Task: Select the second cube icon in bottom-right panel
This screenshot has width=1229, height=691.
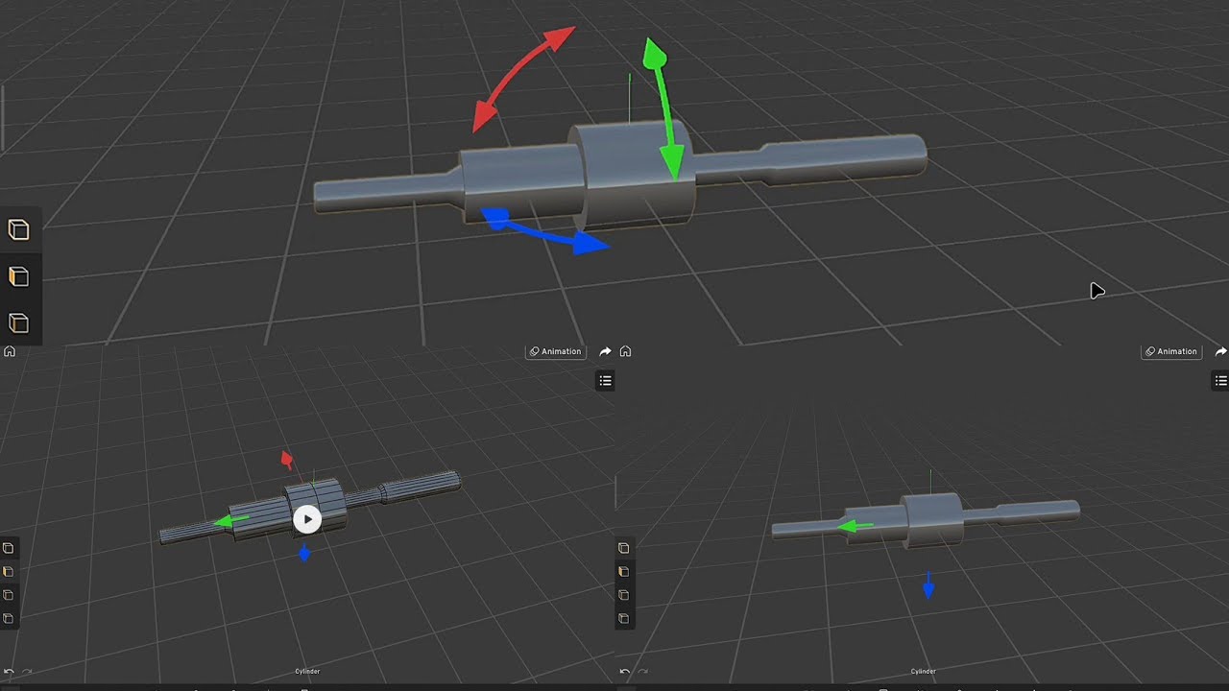Action: tap(624, 571)
